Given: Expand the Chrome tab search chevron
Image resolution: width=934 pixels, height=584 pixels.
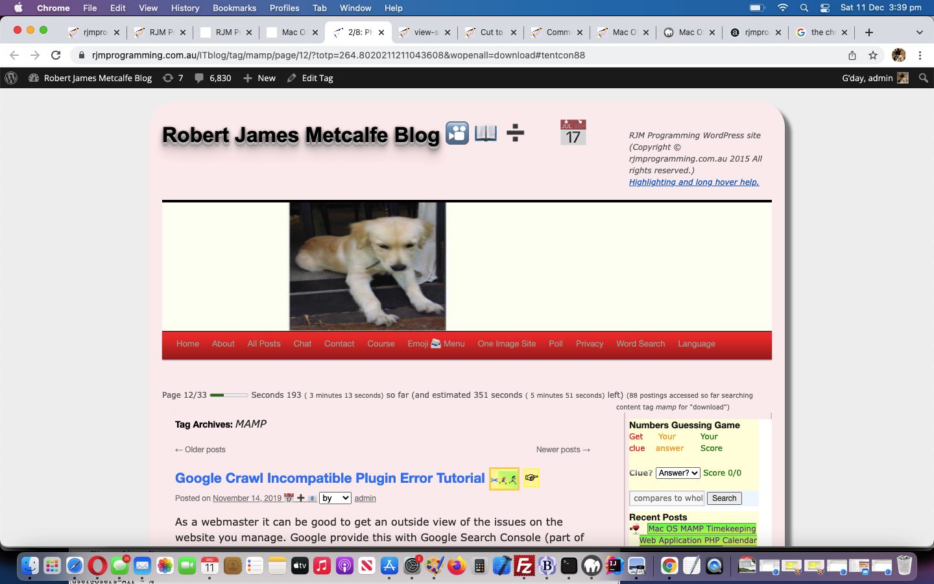Looking at the screenshot, I should [919, 32].
